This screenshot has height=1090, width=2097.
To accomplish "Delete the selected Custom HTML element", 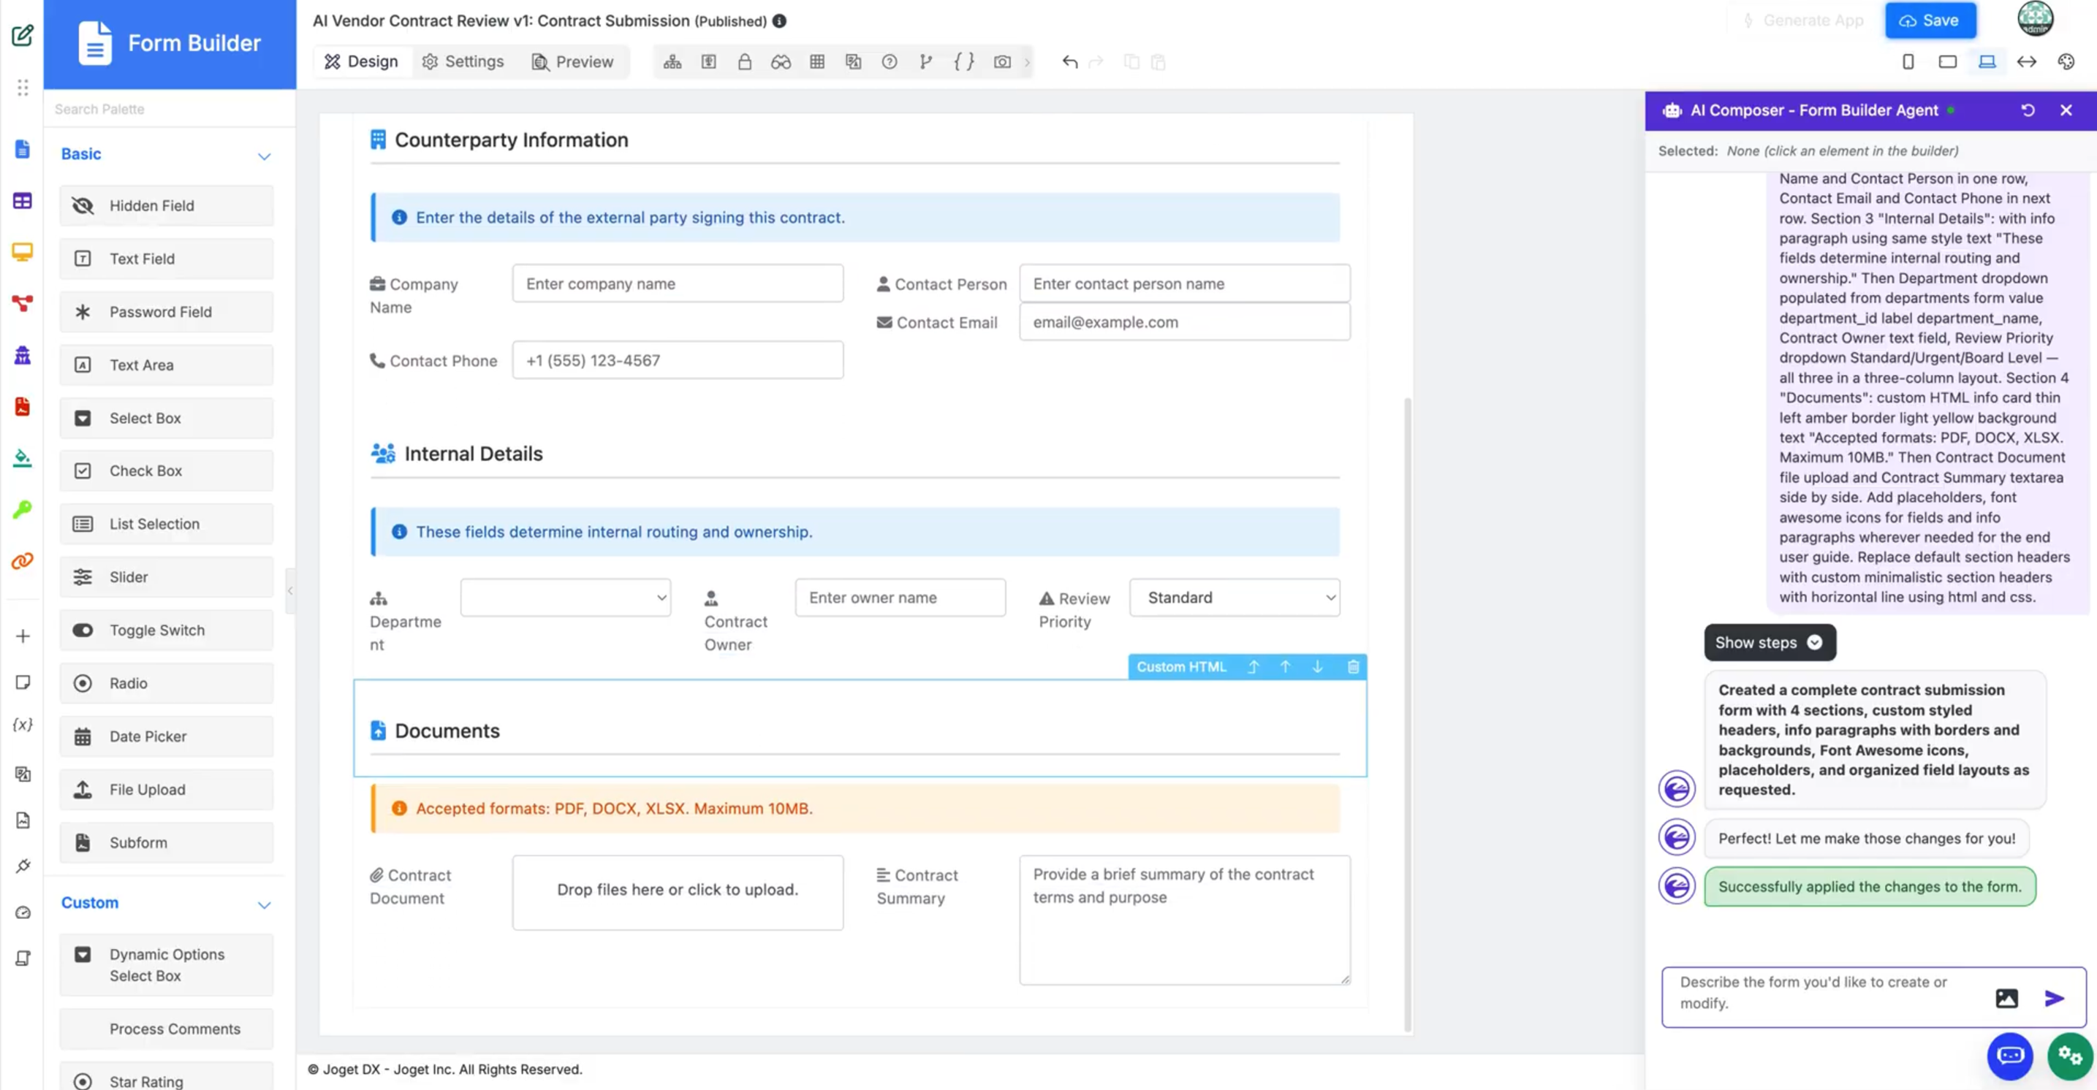I will pos(1353,667).
